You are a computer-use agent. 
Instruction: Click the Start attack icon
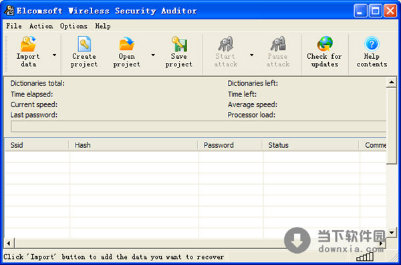(x=226, y=43)
